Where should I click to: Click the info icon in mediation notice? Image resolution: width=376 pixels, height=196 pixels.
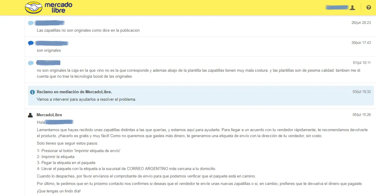[x=32, y=92]
